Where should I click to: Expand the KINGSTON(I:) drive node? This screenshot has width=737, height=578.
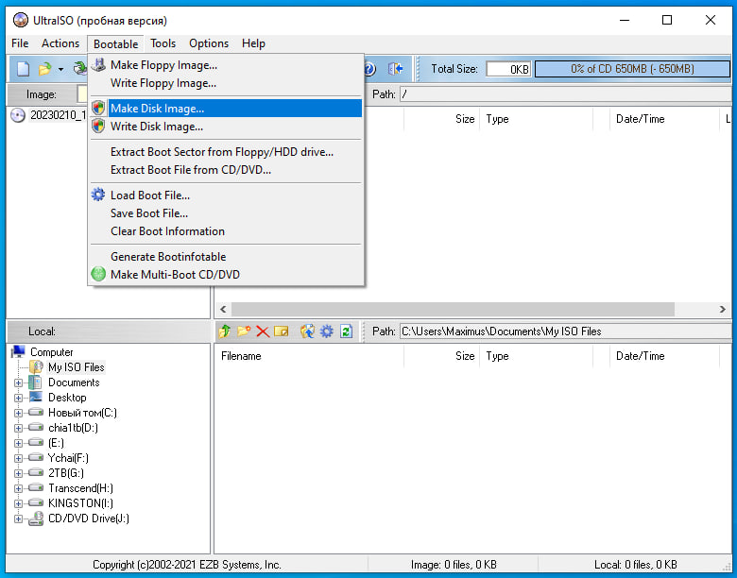point(18,503)
